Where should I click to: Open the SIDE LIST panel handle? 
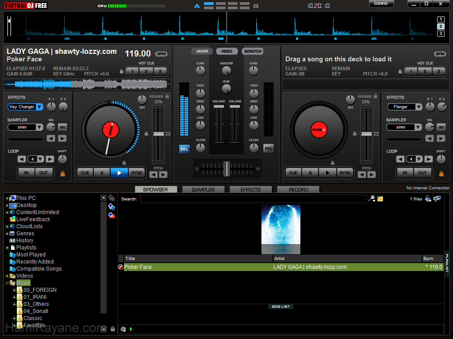(280, 306)
